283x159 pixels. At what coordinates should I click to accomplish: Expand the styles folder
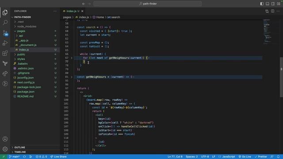(21, 59)
